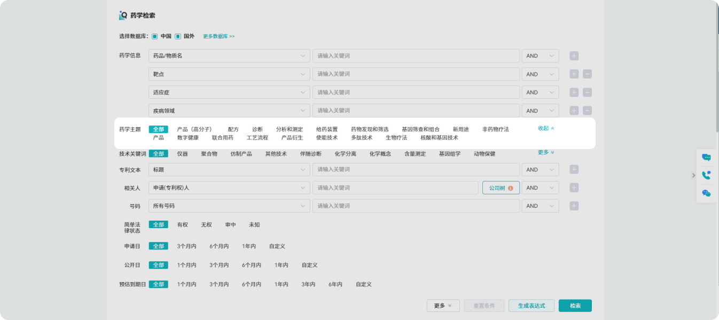Viewport: 719px width, 320px height.
Task: Click the 药学检索 search logo icon
Action: pos(123,15)
